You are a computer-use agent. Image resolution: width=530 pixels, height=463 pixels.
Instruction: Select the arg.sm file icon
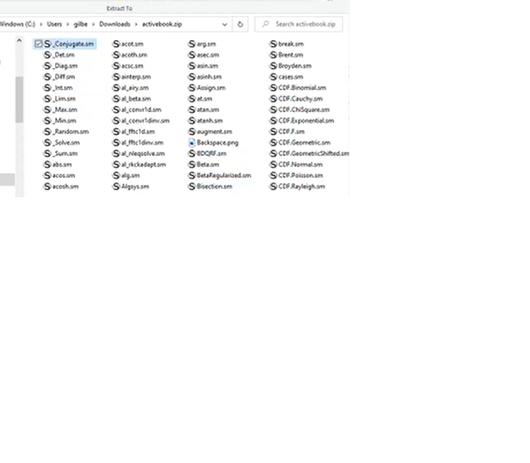coord(191,44)
